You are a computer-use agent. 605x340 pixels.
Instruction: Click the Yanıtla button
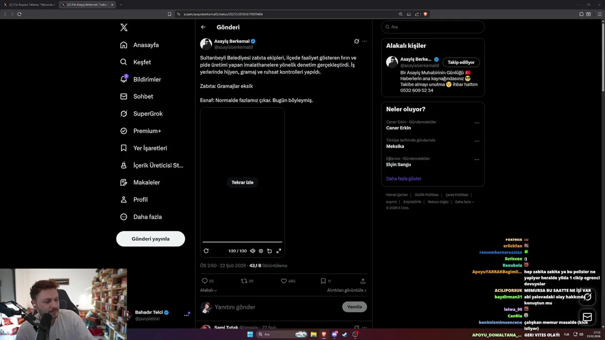[354, 307]
